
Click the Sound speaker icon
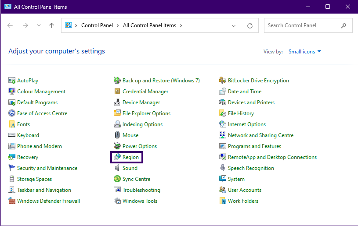click(117, 168)
